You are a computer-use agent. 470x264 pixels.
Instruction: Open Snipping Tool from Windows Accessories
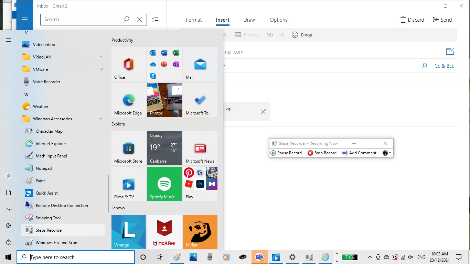[x=48, y=218]
